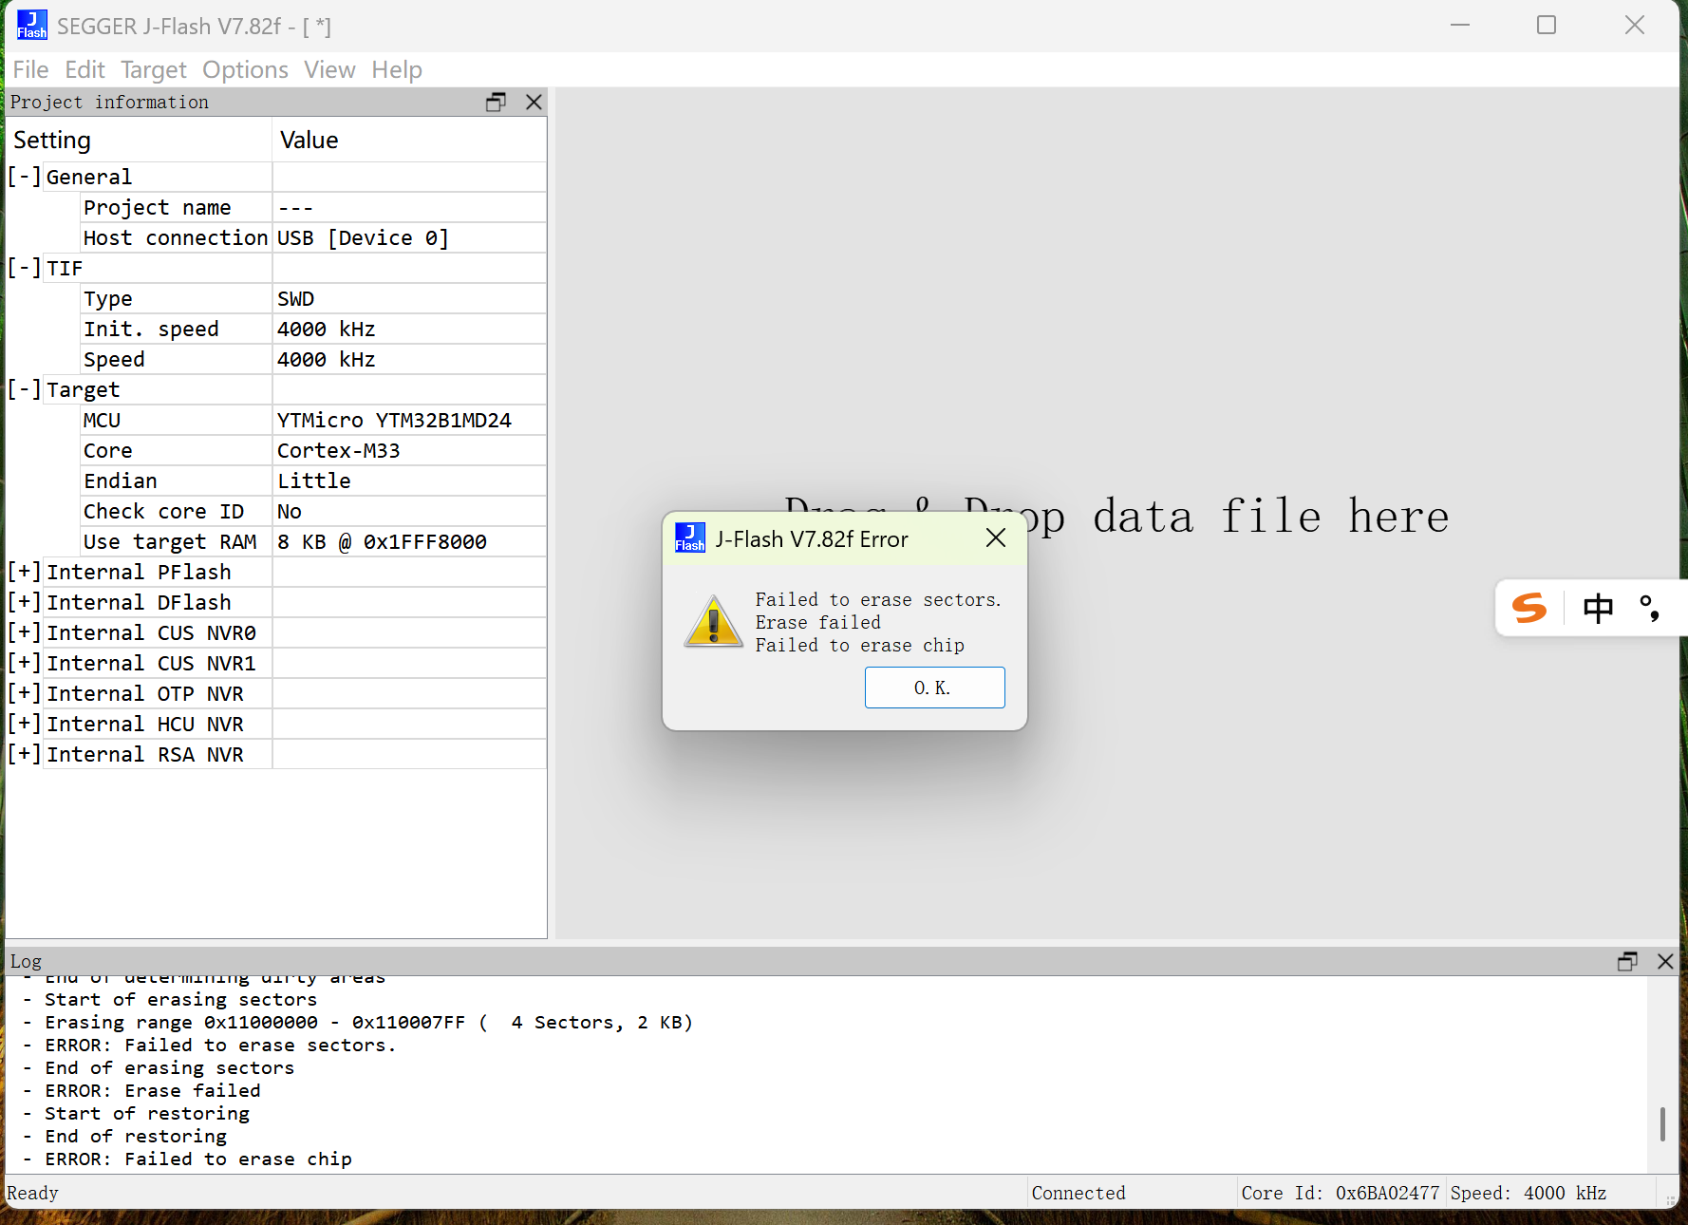
Task: Toggle Sogou punctuation mode icon
Action: (1650, 608)
